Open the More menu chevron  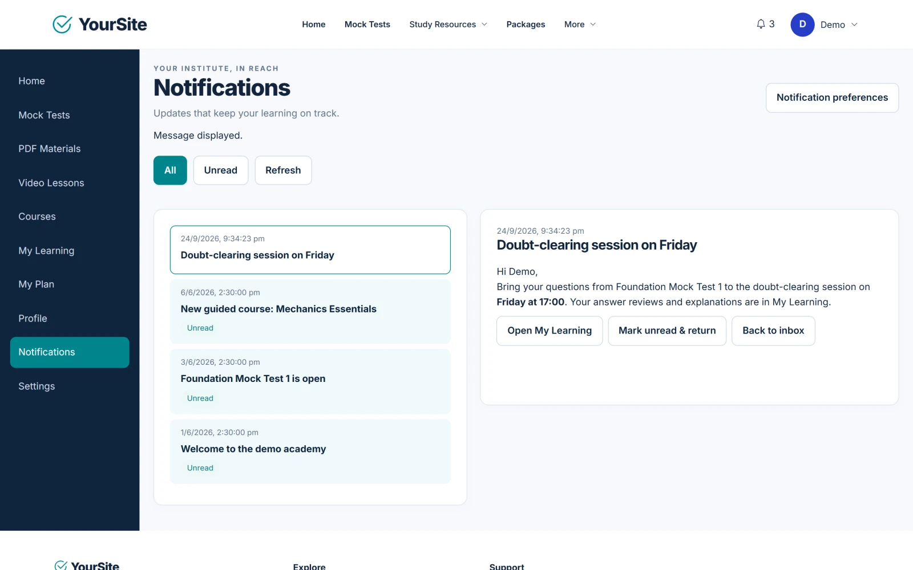pos(593,25)
